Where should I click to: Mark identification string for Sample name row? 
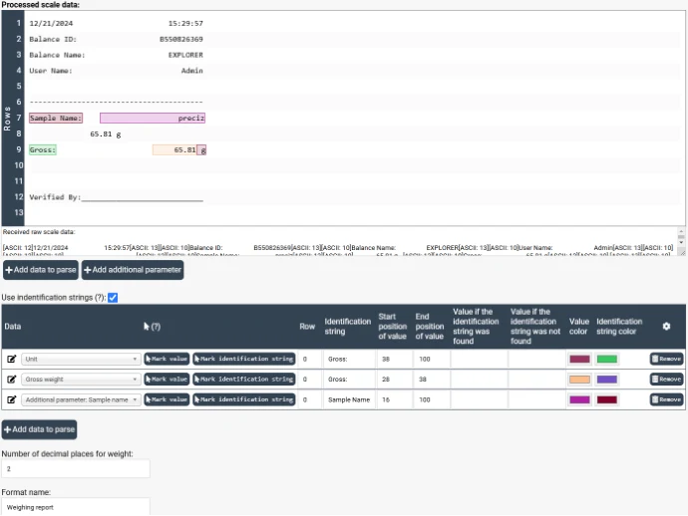coord(244,399)
